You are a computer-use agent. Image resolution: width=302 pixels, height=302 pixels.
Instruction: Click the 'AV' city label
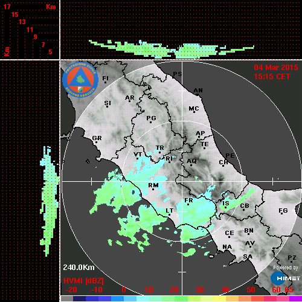[250, 243]
